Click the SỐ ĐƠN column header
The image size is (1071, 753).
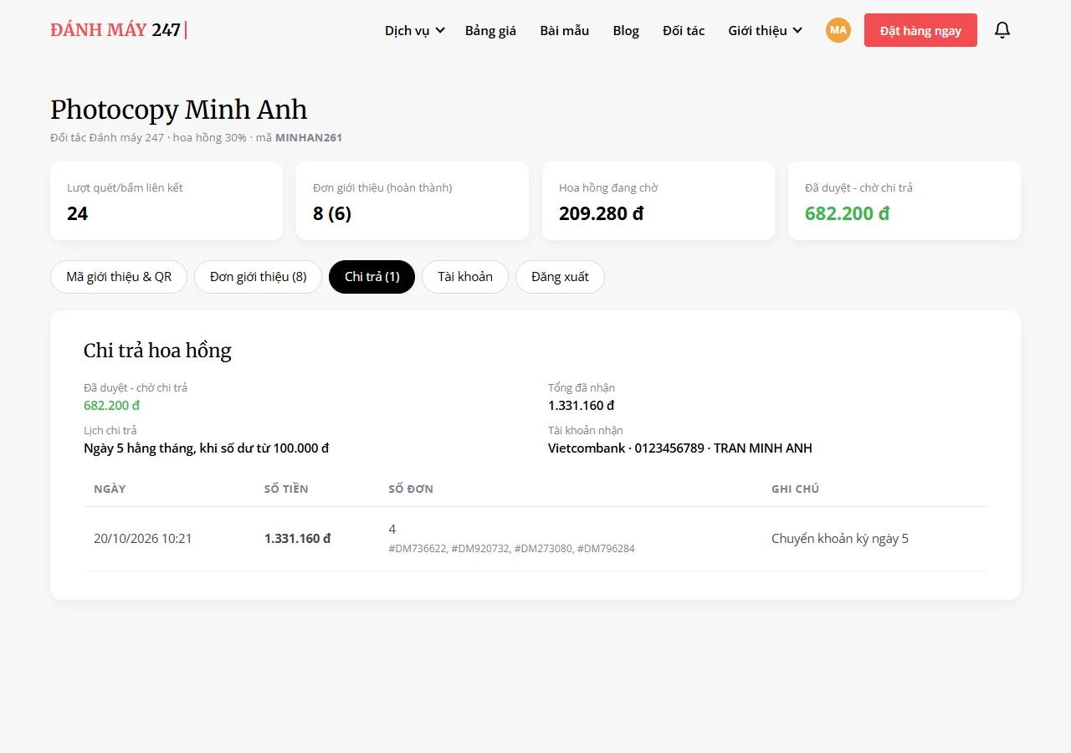pos(411,489)
